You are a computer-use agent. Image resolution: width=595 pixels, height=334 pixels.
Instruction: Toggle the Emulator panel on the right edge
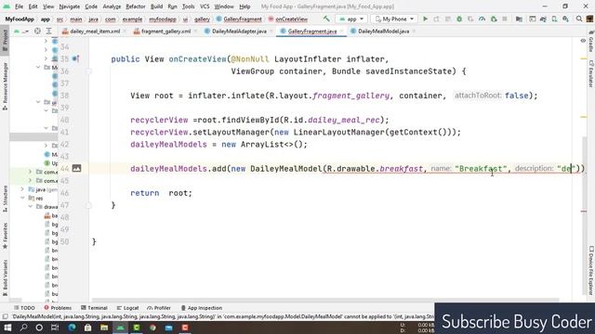click(591, 74)
